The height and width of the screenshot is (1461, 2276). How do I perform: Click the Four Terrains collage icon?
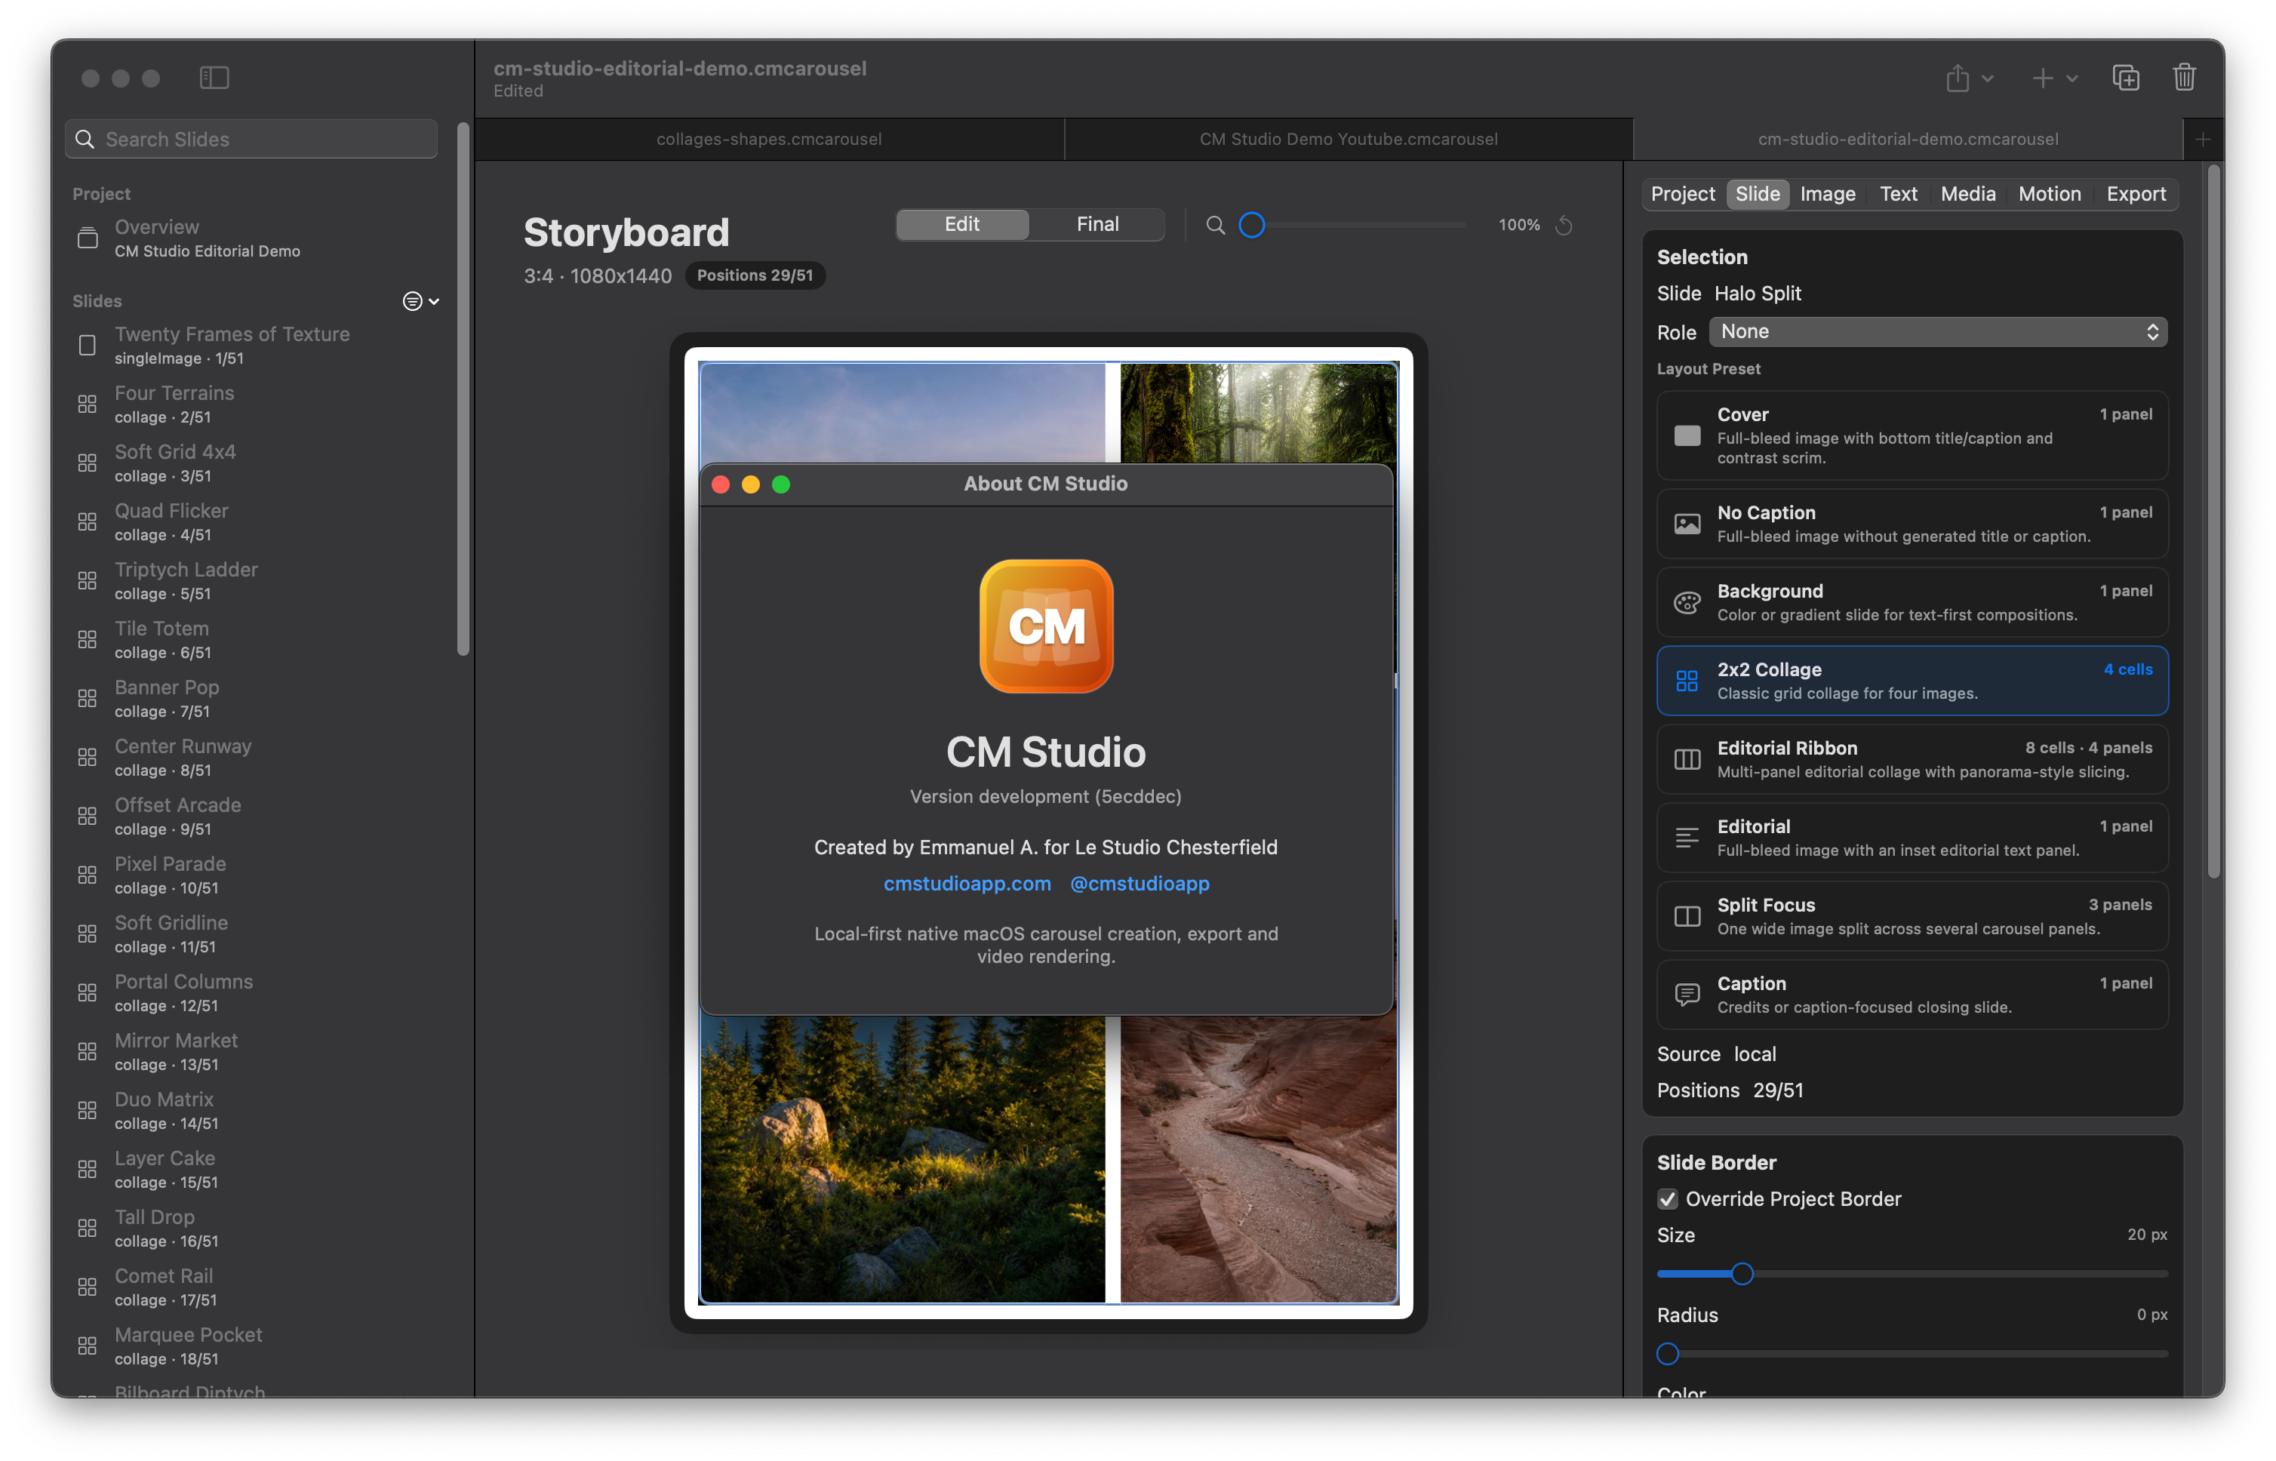pyautogui.click(x=88, y=404)
